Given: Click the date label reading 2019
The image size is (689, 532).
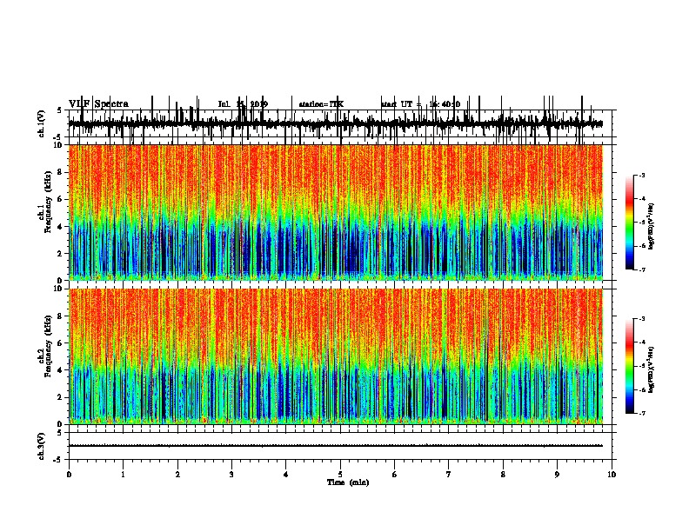Looking at the screenshot, I should coord(259,104).
